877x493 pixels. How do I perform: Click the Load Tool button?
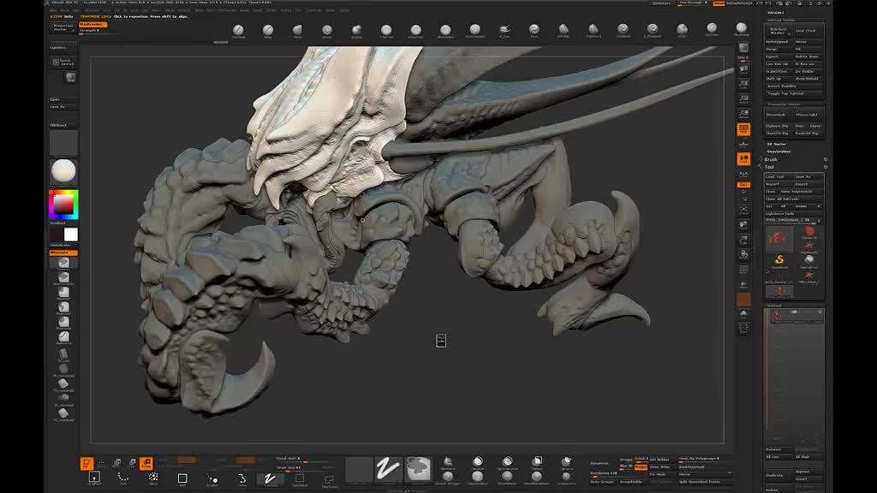(x=779, y=176)
